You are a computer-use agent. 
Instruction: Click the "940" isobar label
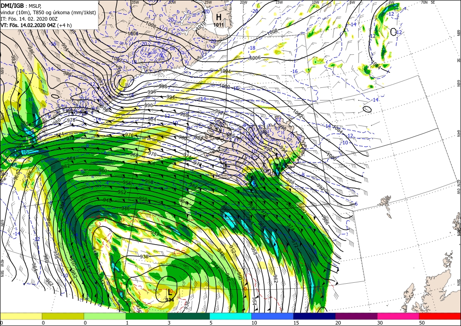[x=195, y=260]
